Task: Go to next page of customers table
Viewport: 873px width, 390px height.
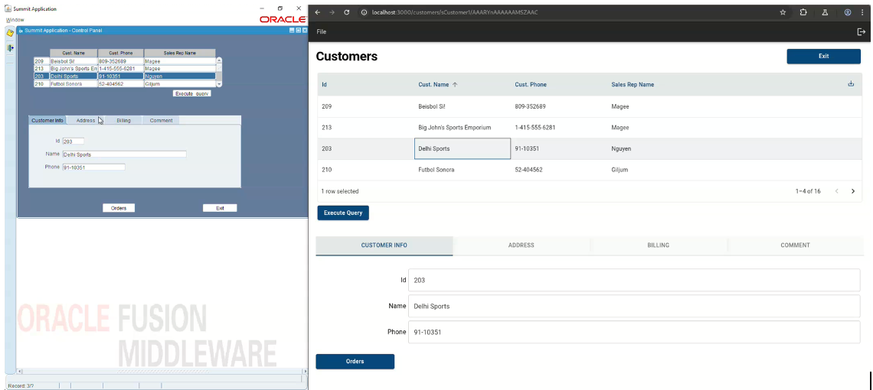Action: pyautogui.click(x=853, y=191)
